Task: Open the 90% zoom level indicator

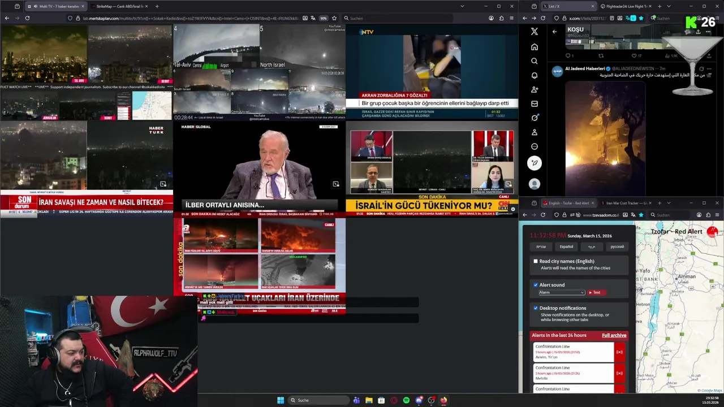Action: coord(324,18)
